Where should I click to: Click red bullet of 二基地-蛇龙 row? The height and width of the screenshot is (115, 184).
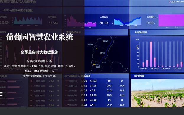[x=31, y=91]
